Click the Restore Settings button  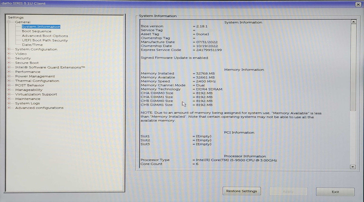[242, 191]
